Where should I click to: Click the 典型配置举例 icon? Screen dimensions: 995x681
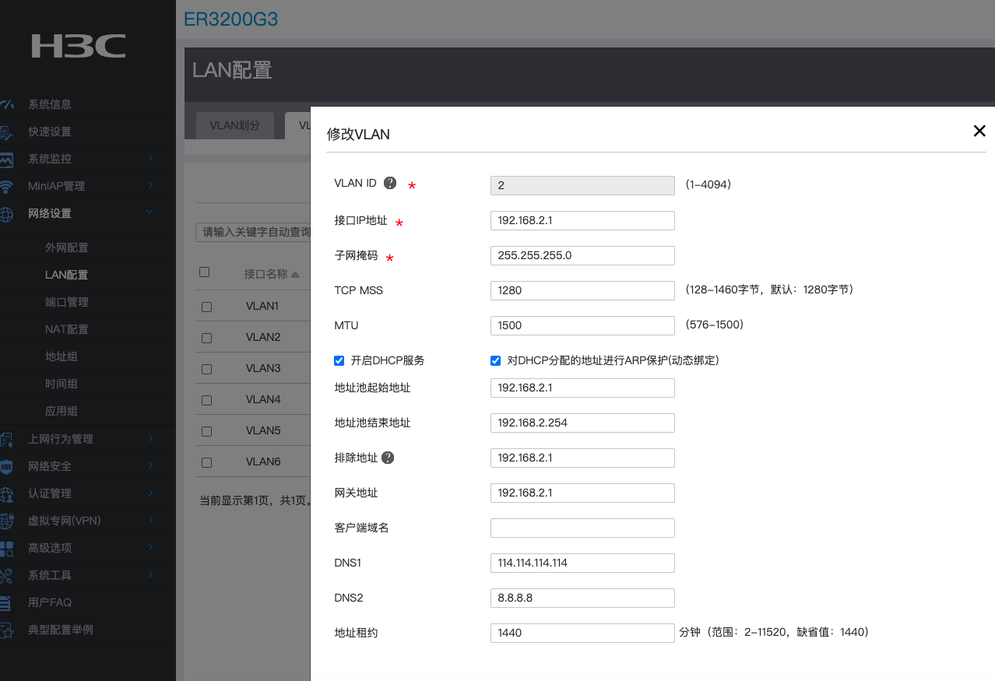(6, 630)
